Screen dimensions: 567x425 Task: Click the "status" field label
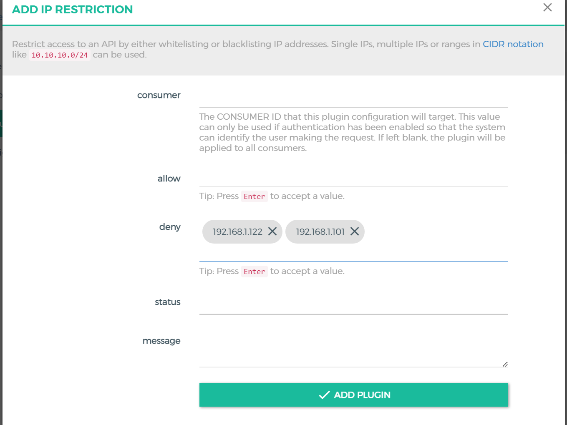pyautogui.click(x=167, y=302)
